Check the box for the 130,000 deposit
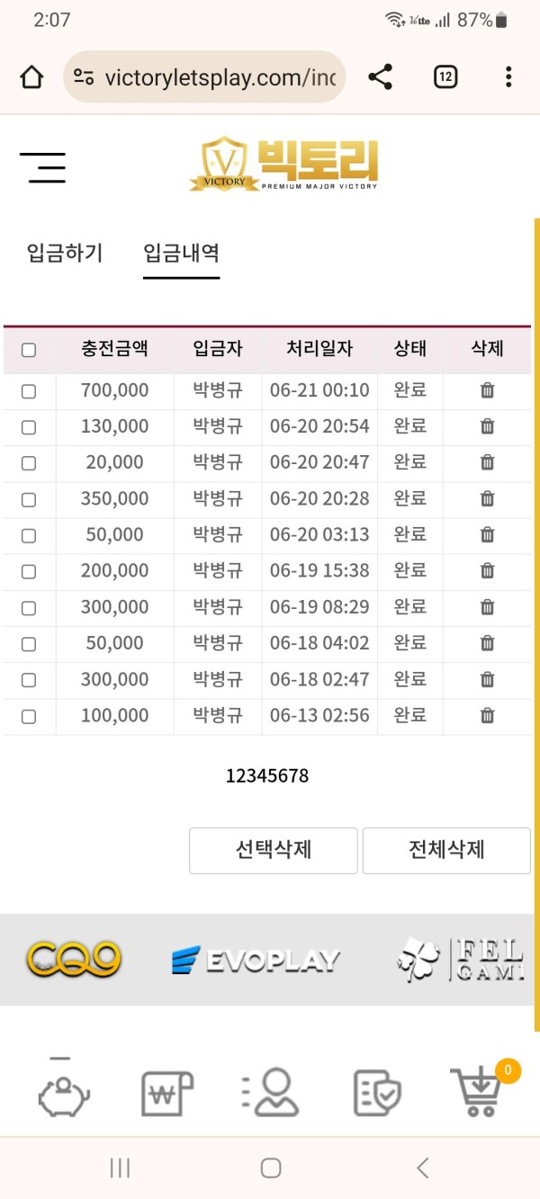This screenshot has height=1199, width=540. tap(29, 427)
